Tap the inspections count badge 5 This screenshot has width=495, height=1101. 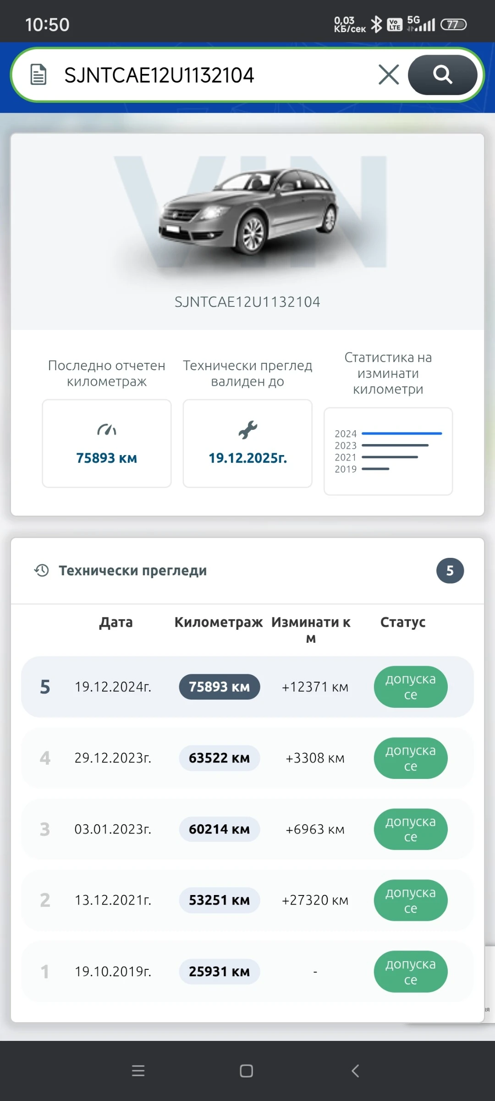click(450, 570)
